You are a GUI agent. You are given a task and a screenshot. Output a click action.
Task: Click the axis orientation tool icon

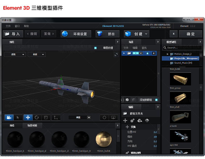pos(56,117)
